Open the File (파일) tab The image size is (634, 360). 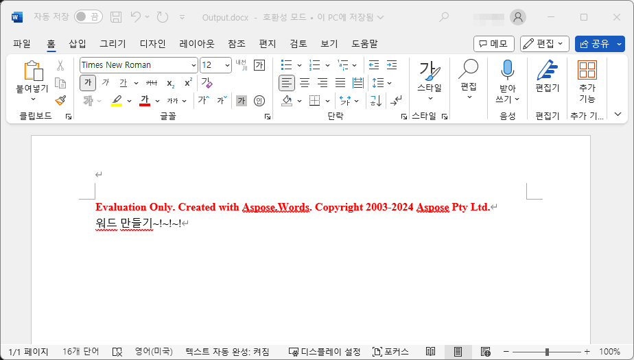pos(22,44)
